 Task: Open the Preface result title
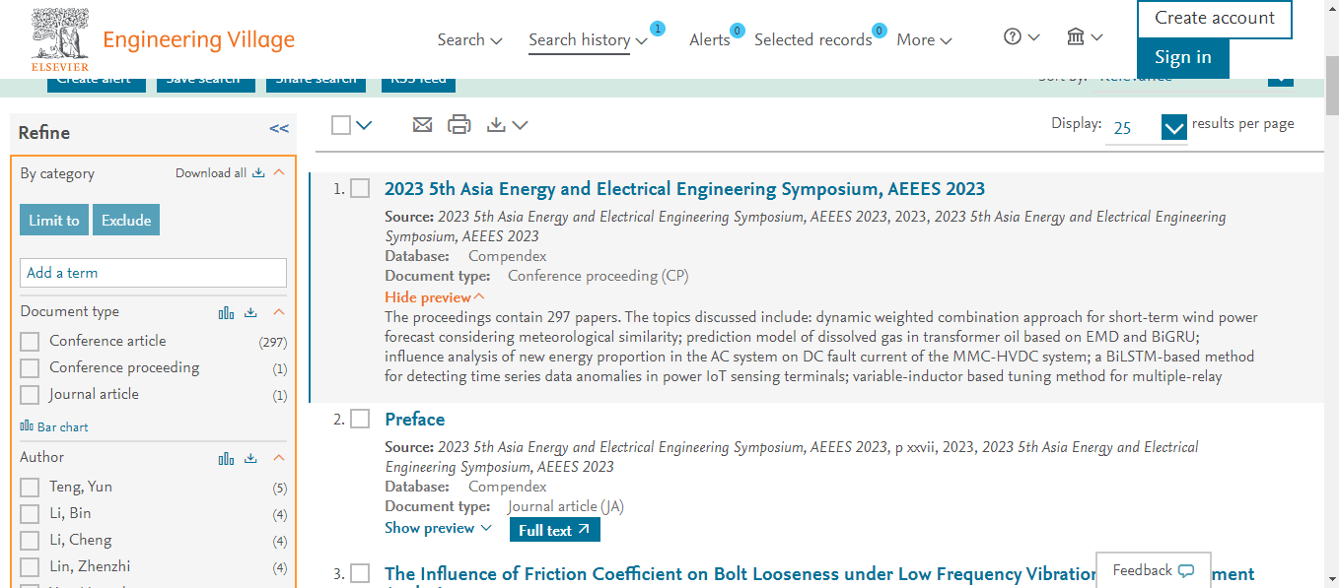(415, 420)
